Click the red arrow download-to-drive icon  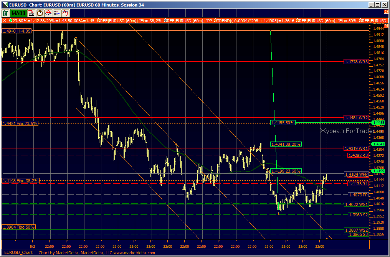coord(31,13)
